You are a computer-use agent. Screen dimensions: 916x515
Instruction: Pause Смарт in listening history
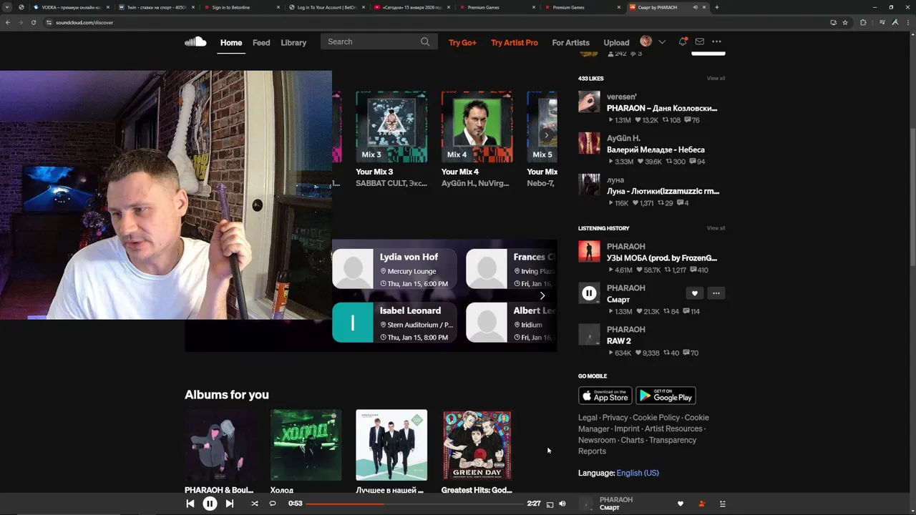tap(589, 293)
